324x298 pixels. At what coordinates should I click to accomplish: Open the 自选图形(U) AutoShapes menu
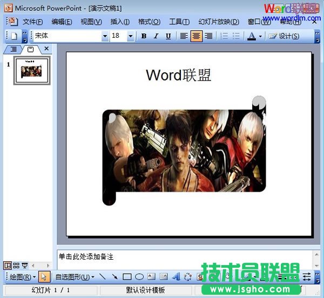[x=75, y=277]
